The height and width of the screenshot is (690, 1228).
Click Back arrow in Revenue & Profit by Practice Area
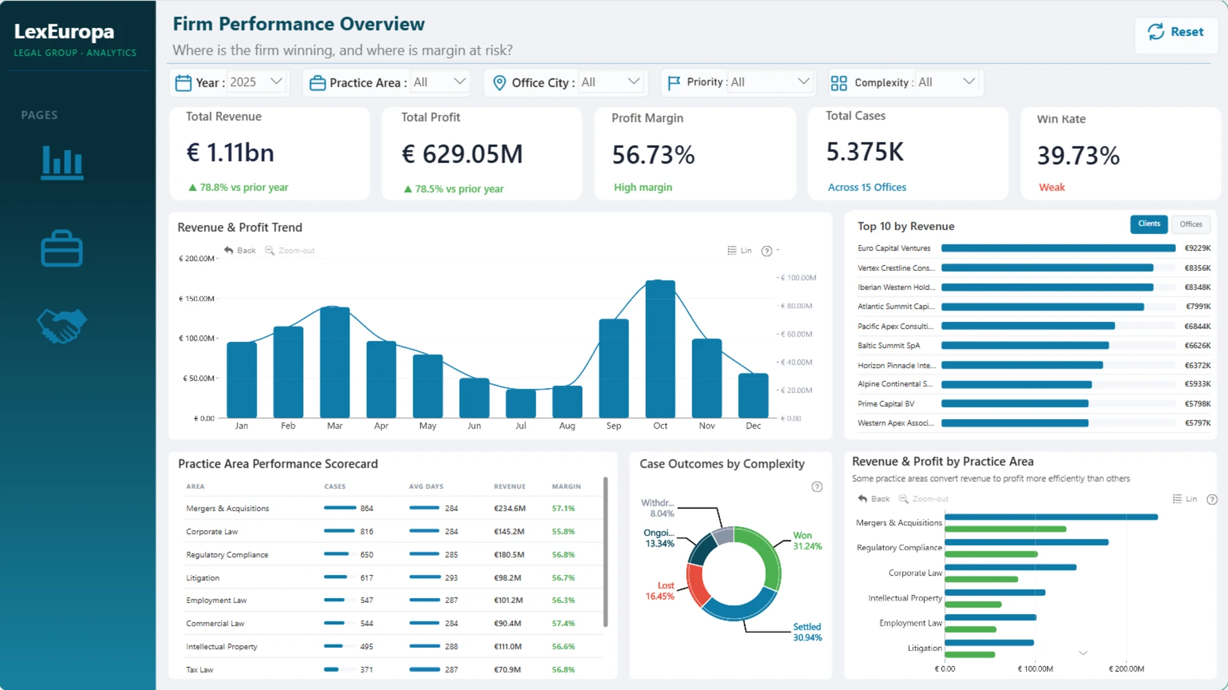863,499
